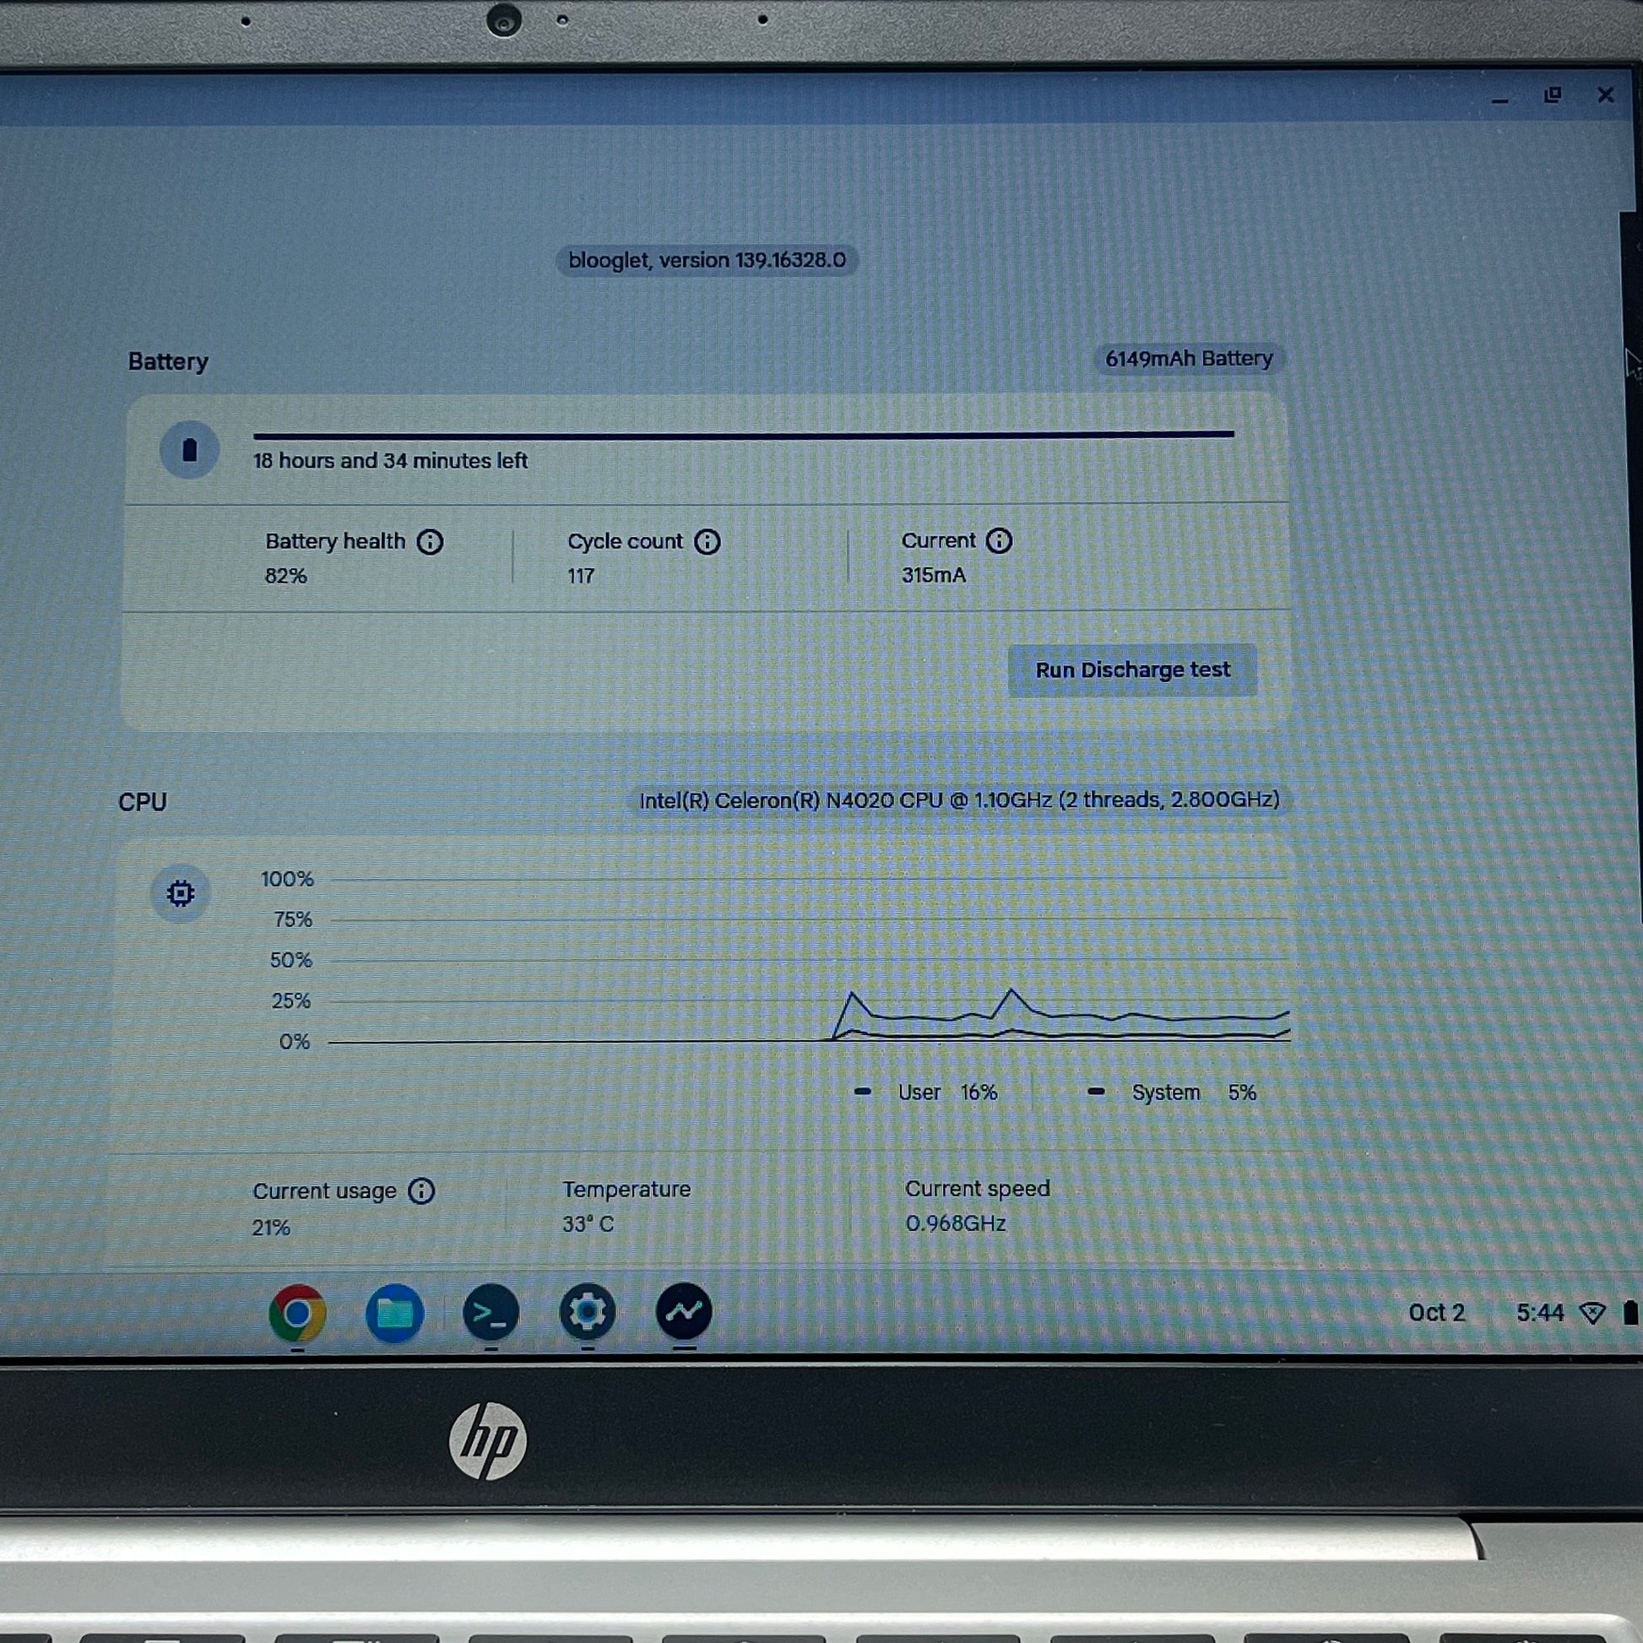Click the battery charge progress bar
This screenshot has height=1643, width=1643.
pyautogui.click(x=742, y=435)
